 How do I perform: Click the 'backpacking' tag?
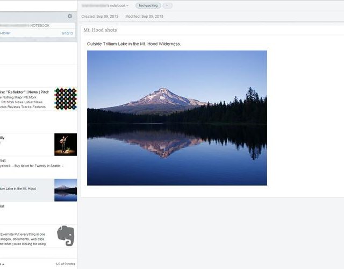[148, 6]
